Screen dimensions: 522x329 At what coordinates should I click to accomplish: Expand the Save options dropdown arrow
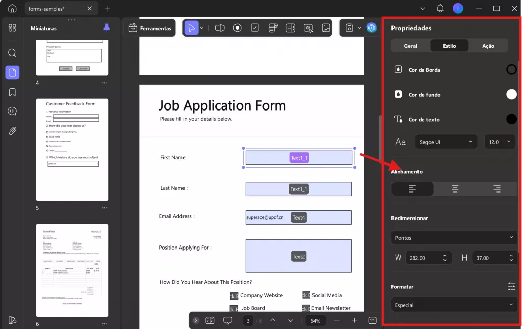(359, 28)
